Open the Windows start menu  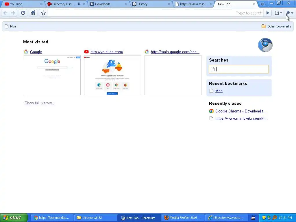click(14, 218)
